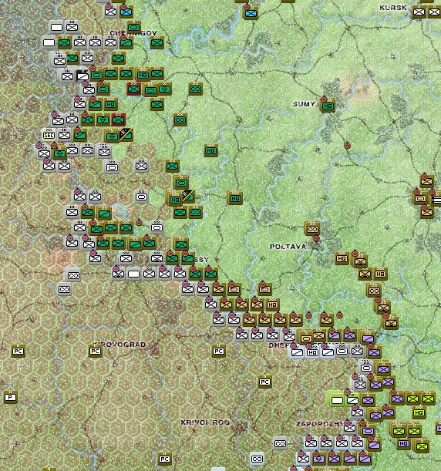This screenshot has width=441, height=471.
Task: Select the orange HQ directly east of Poltava
Action: (342, 258)
